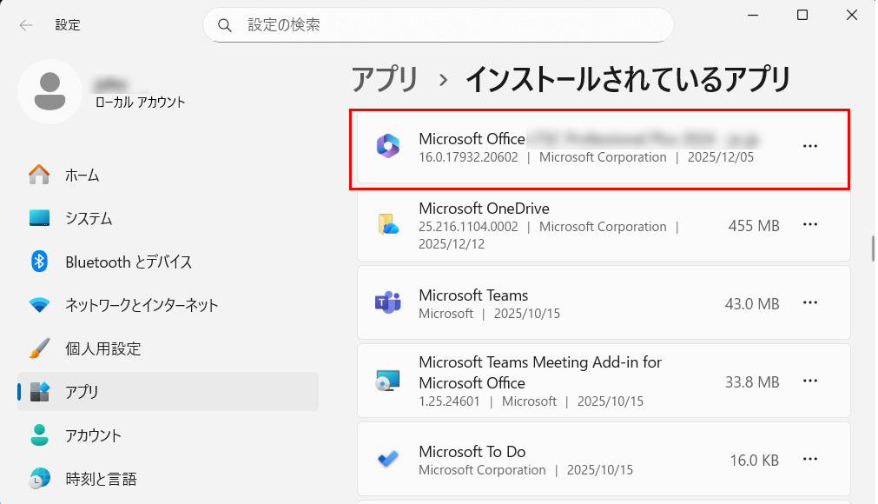Click the Microsoft OneDrive app icon
This screenshot has width=878, height=504.
387,225
